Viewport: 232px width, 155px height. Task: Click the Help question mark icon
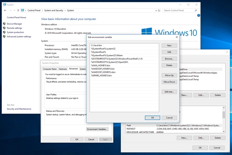click(199, 15)
